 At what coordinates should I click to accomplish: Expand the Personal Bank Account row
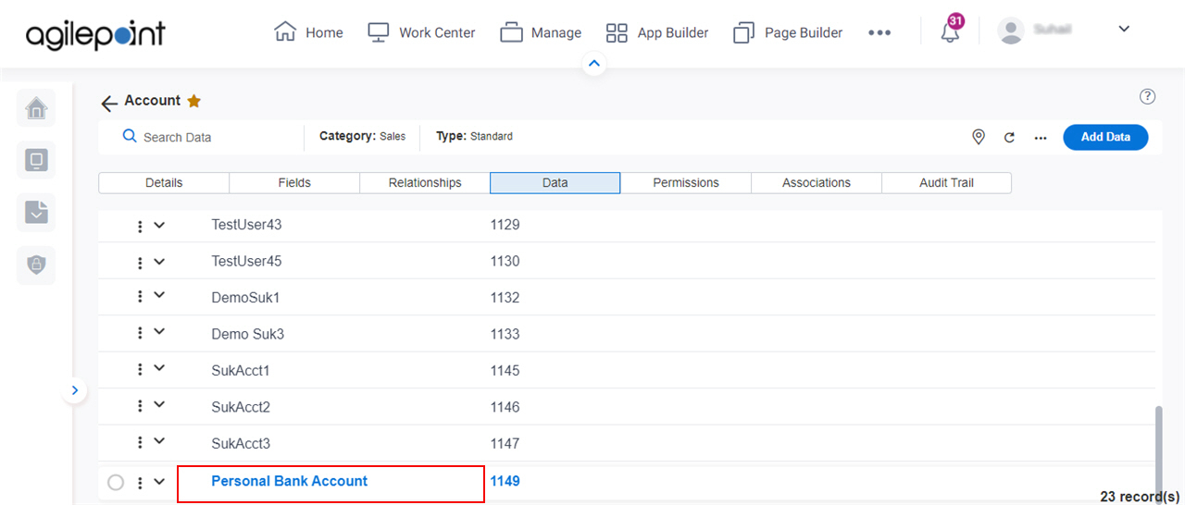tap(159, 481)
